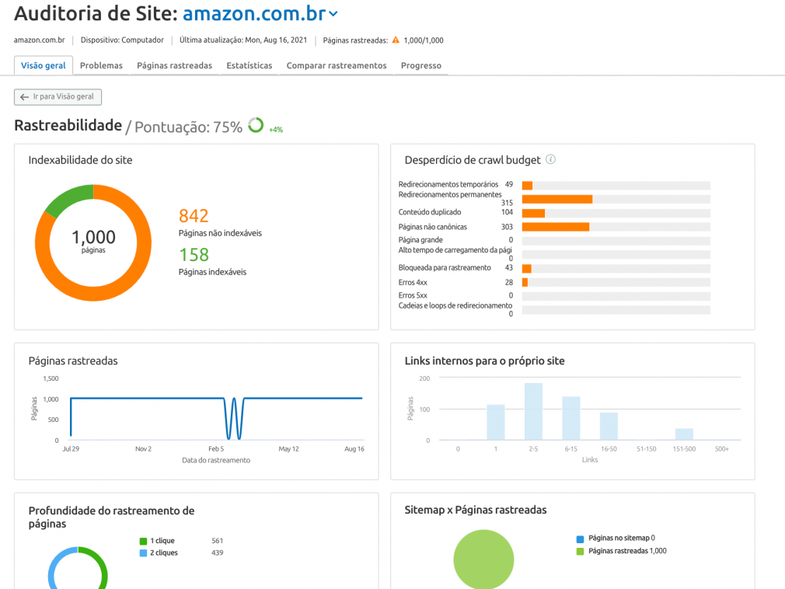Viewport: 785px width, 589px height.
Task: Click the green 1 clique legend swatch
Action: click(x=143, y=541)
